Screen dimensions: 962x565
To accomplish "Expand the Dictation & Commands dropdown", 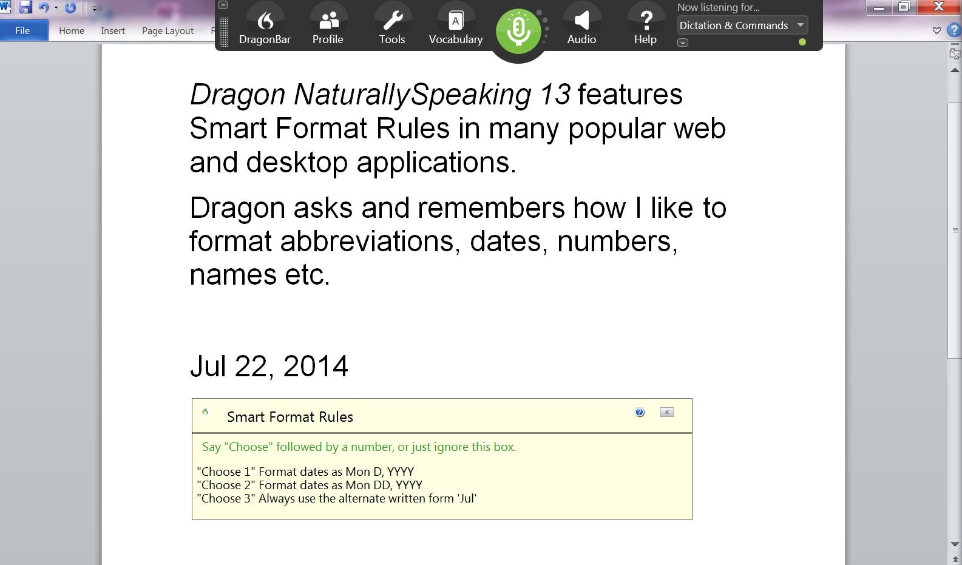I will [x=801, y=25].
